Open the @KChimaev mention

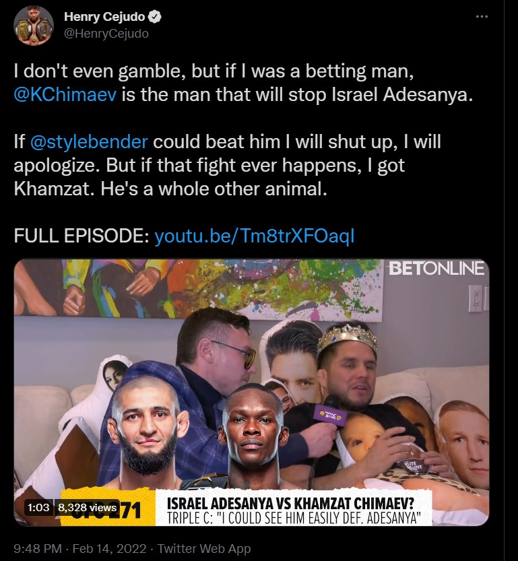pos(65,94)
